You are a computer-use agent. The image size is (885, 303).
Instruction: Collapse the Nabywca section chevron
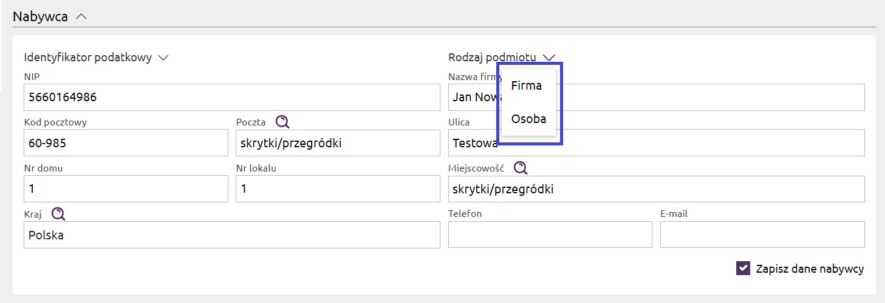pos(81,17)
